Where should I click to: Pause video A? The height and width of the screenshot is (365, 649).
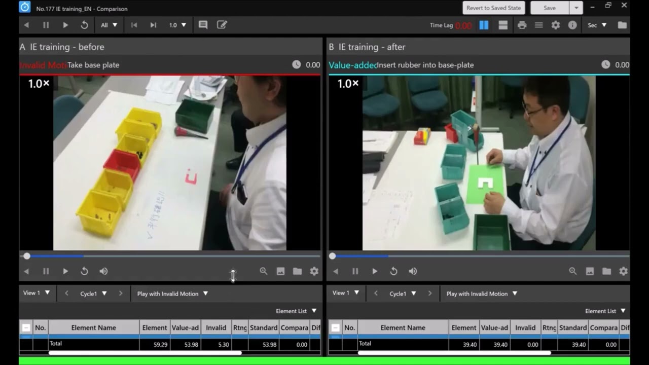pyautogui.click(x=46, y=271)
